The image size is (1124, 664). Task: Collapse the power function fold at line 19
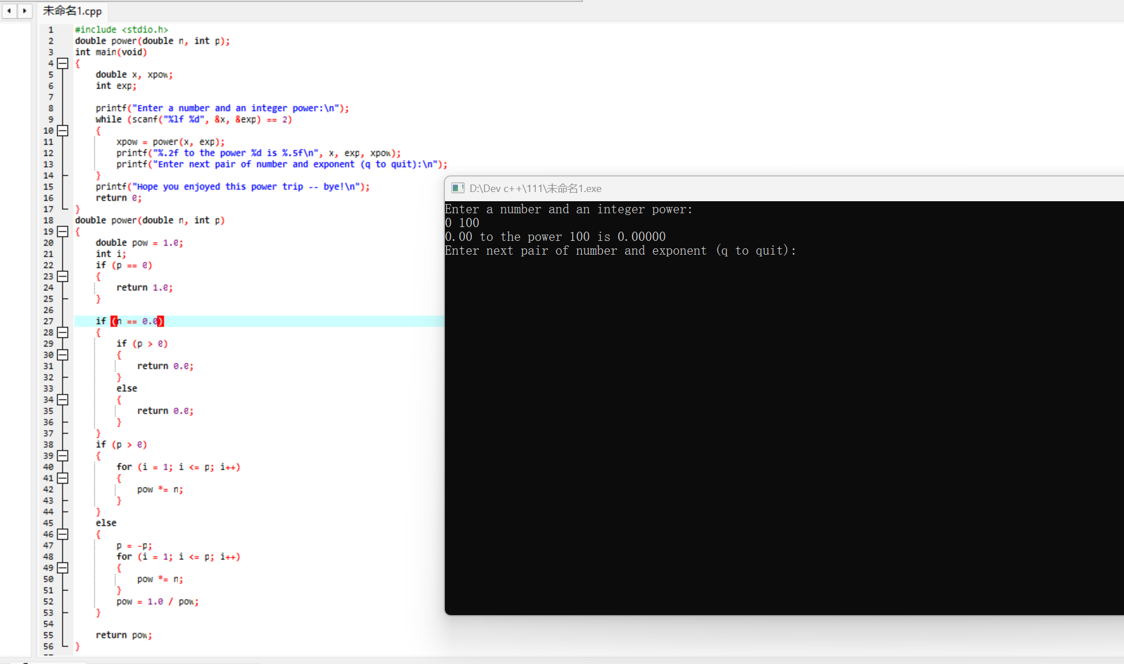pos(63,231)
